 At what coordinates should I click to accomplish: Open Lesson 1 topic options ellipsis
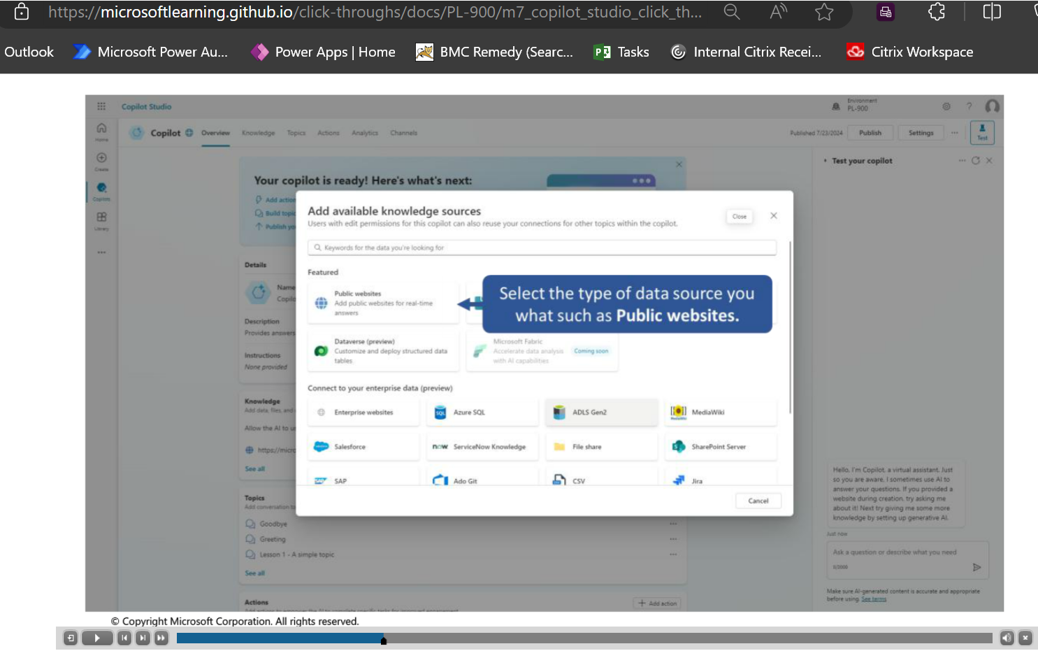[x=673, y=555]
